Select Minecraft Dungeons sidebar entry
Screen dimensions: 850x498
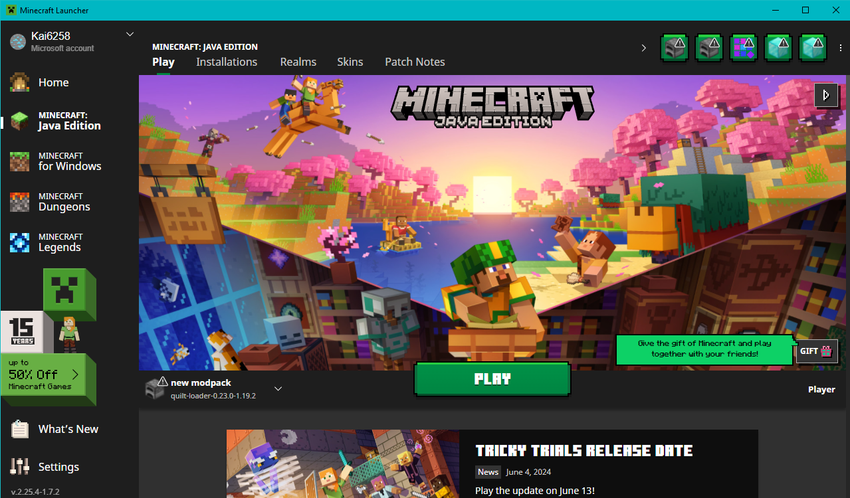(x=69, y=202)
